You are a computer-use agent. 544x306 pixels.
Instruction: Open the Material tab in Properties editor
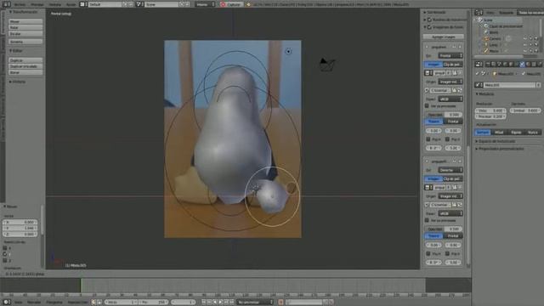[528, 65]
